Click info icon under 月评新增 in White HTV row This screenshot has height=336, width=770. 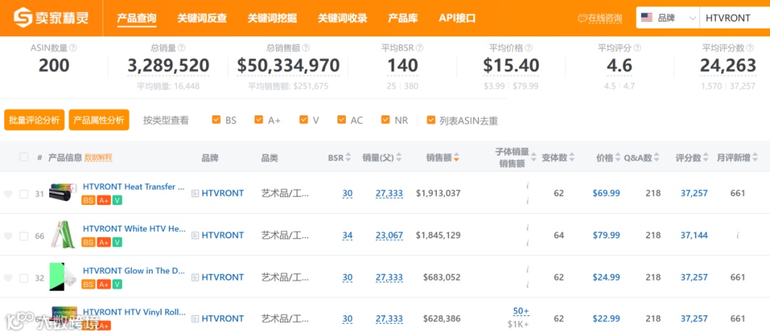pyautogui.click(x=738, y=236)
